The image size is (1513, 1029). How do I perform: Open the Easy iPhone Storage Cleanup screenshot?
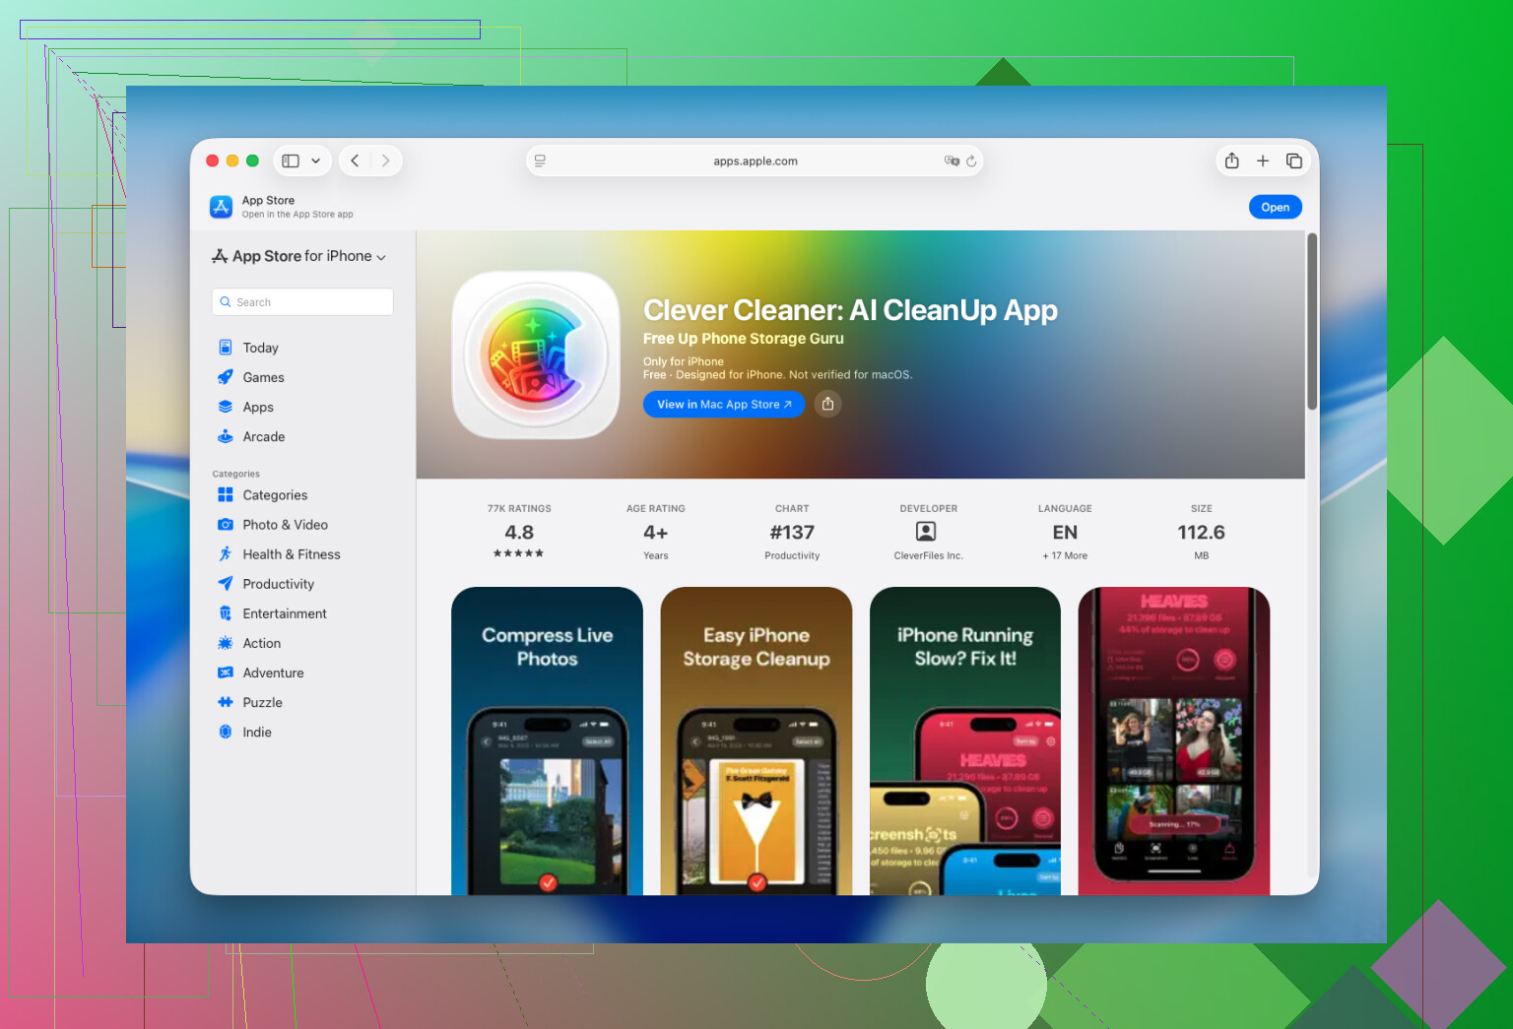click(756, 740)
